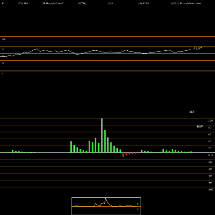Click the 70 level label on RSI axis
The width and height of the screenshot is (215, 215).
coord(3,49)
